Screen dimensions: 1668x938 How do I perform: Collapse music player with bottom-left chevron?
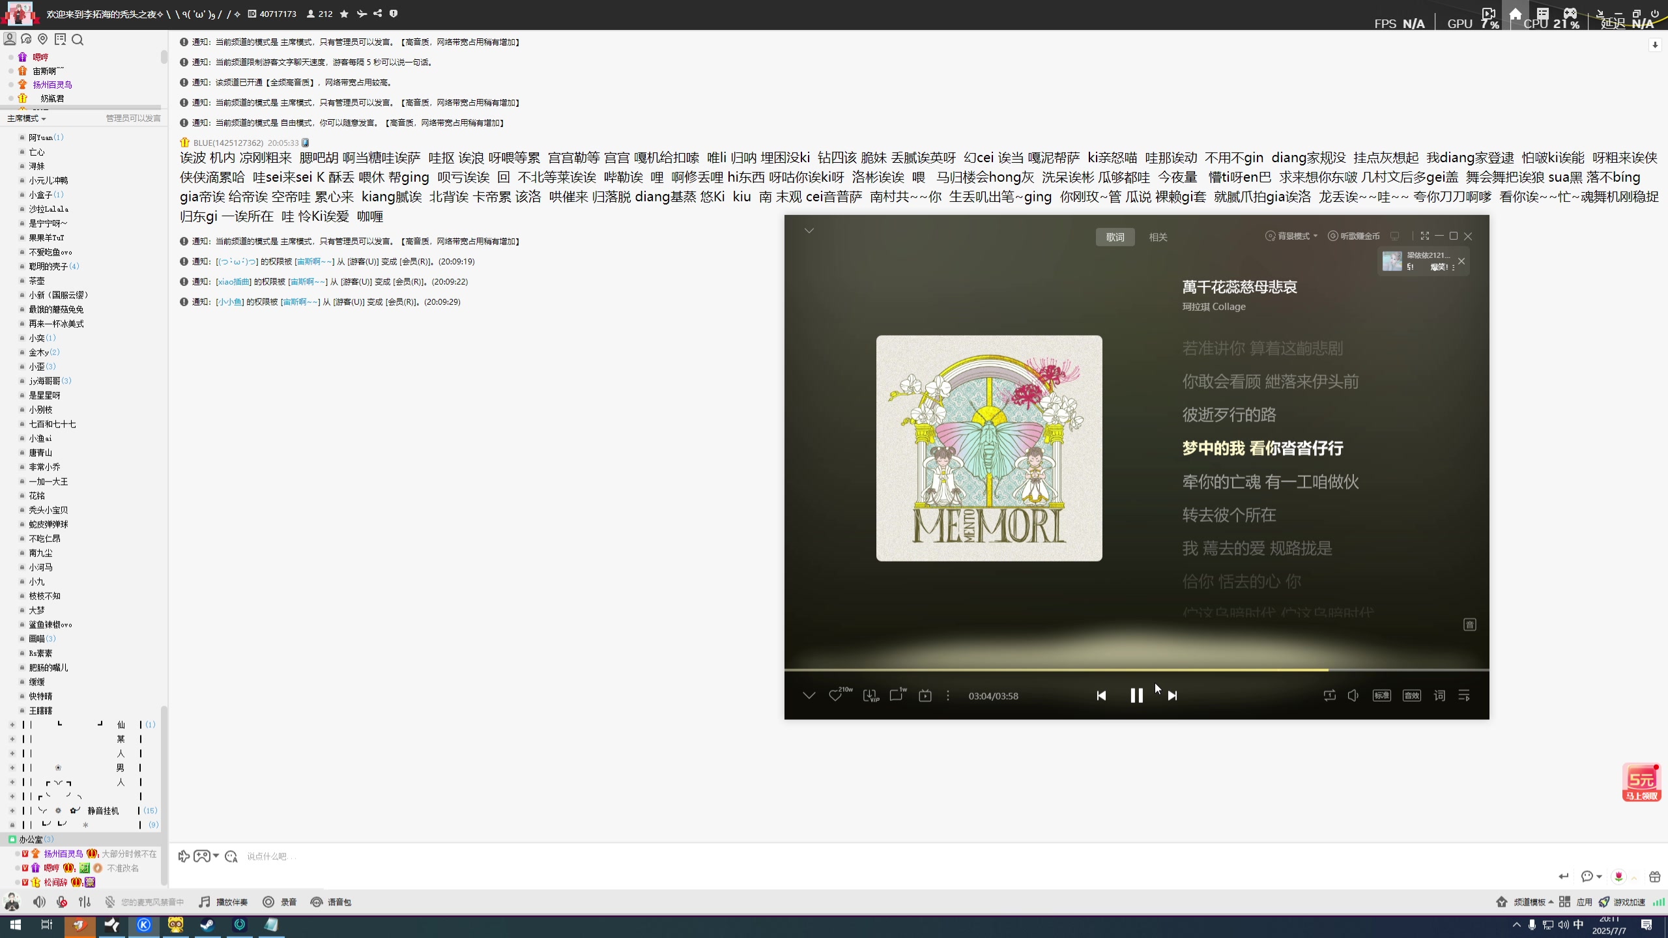809,696
